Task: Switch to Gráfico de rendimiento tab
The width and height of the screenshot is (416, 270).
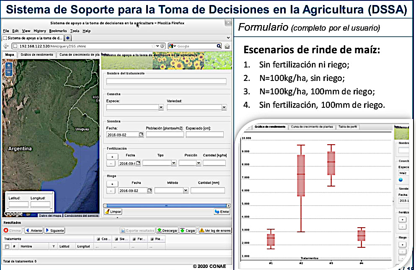Action: click(37, 55)
